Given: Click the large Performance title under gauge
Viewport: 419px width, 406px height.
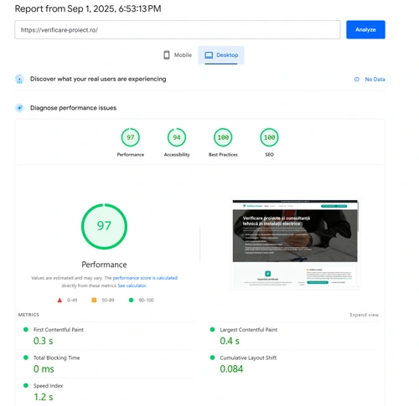Looking at the screenshot, I should pos(104,265).
